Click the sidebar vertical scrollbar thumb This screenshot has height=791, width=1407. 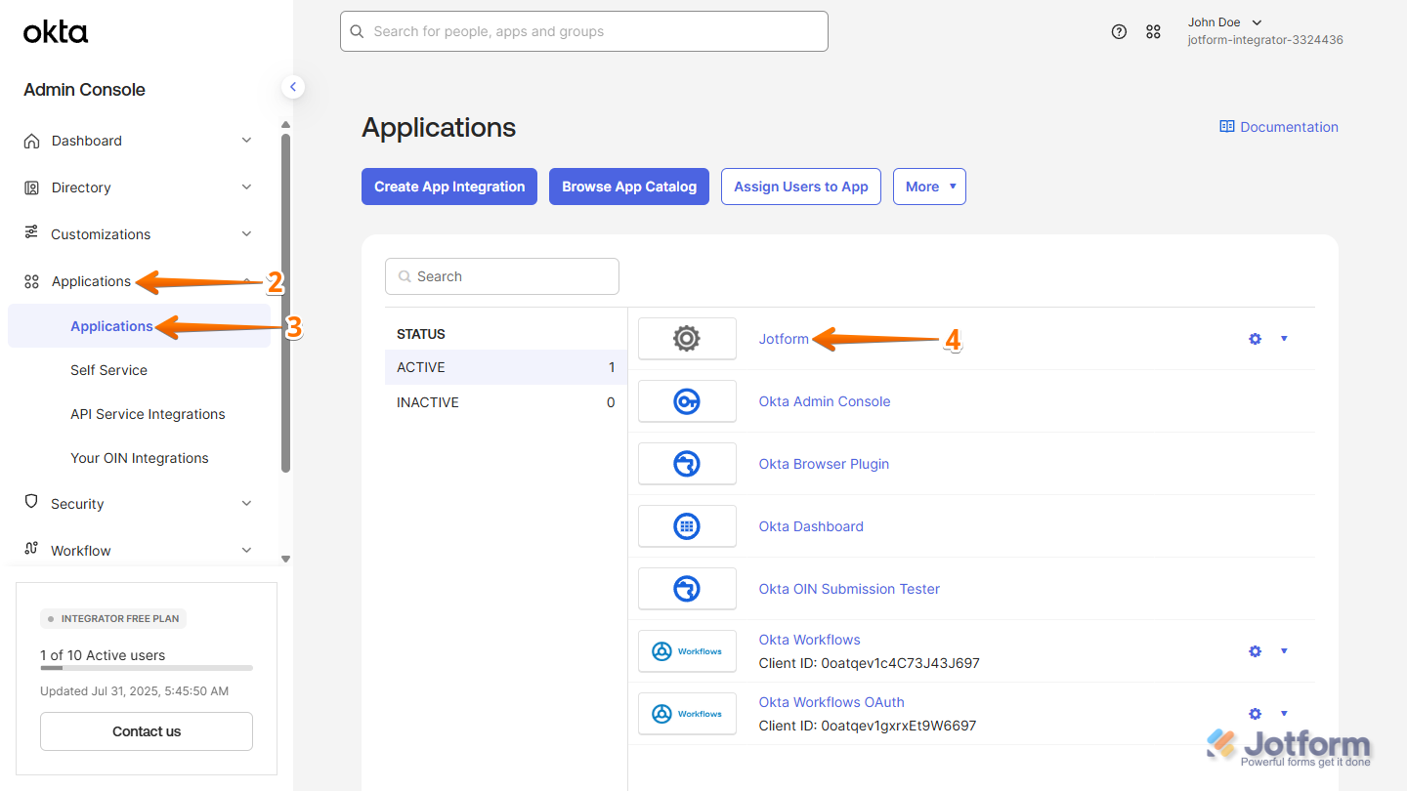(x=285, y=303)
